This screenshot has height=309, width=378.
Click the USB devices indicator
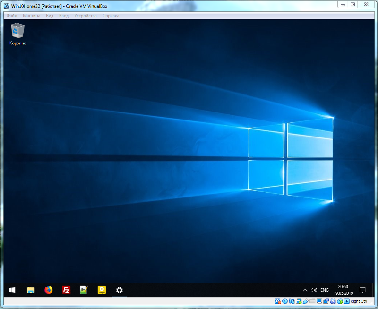(306, 301)
